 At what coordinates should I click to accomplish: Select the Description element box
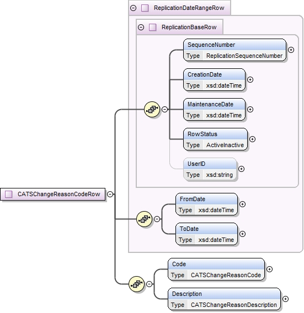point(224,299)
